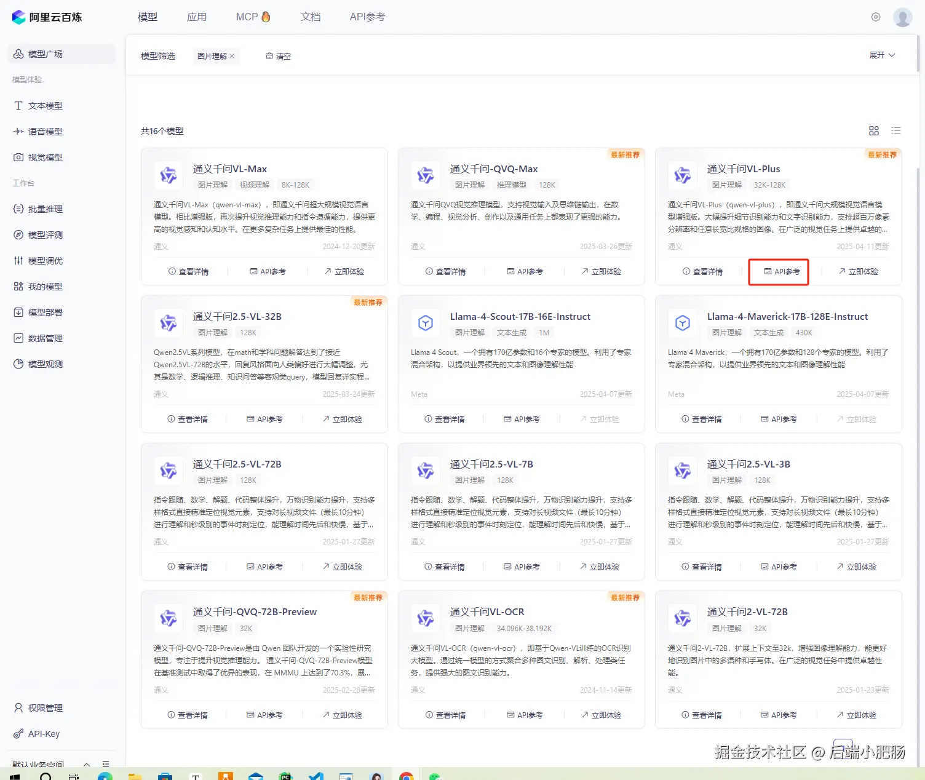
Task: Open API参考 for 通义千问VL-OCR
Action: coord(525,715)
